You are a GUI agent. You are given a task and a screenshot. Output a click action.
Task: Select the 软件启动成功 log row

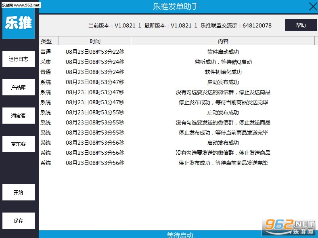pyautogui.click(x=178, y=52)
